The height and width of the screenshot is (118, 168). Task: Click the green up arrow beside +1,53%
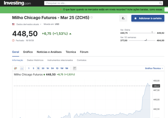click(x=70, y=34)
